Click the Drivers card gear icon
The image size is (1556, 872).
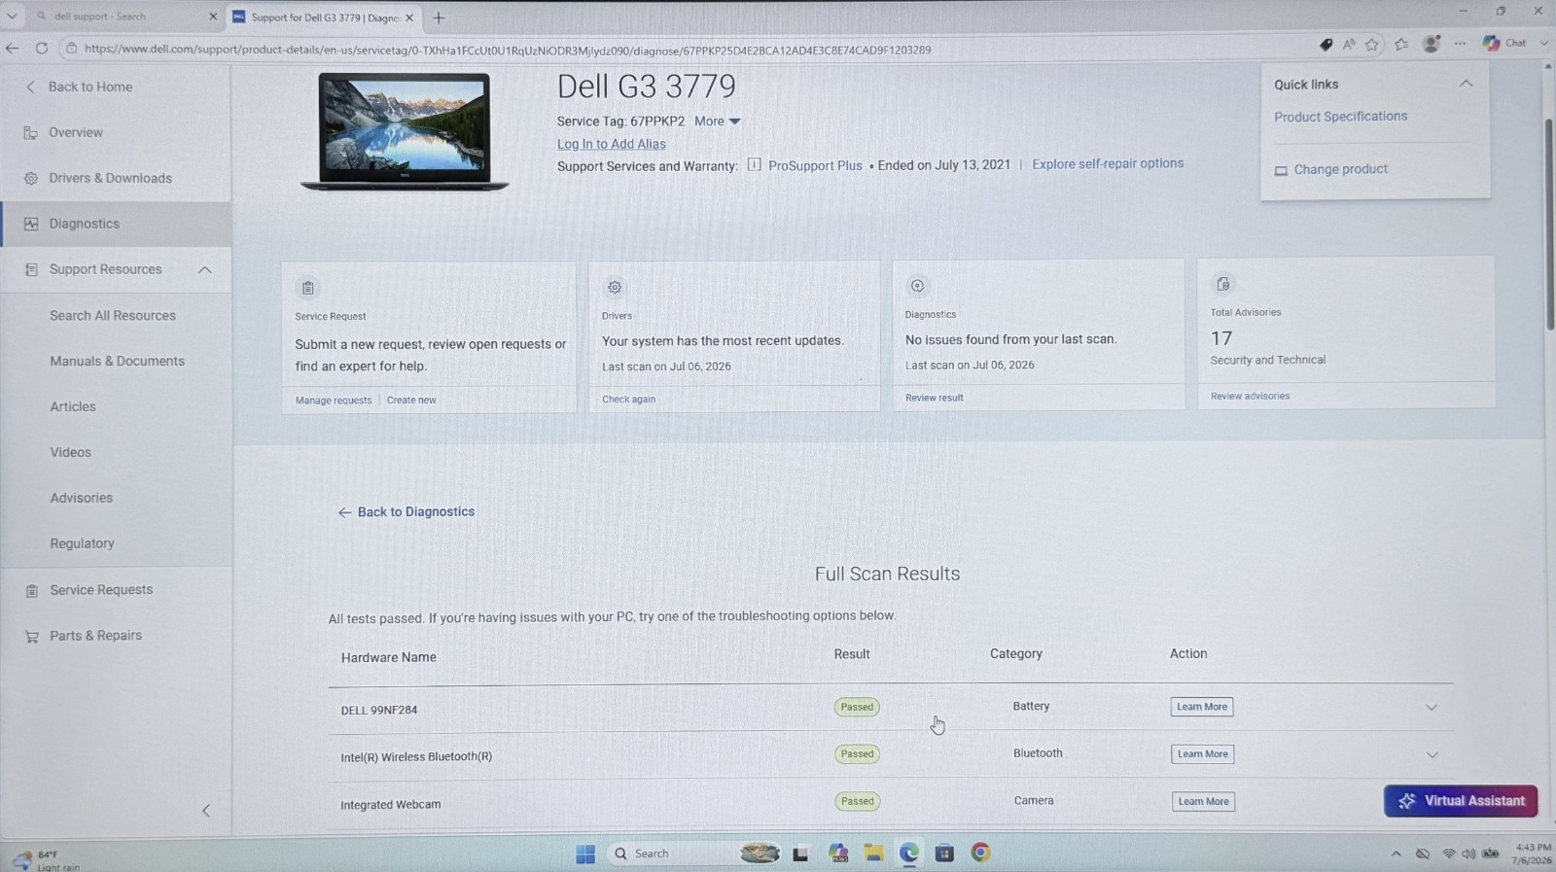(x=614, y=288)
